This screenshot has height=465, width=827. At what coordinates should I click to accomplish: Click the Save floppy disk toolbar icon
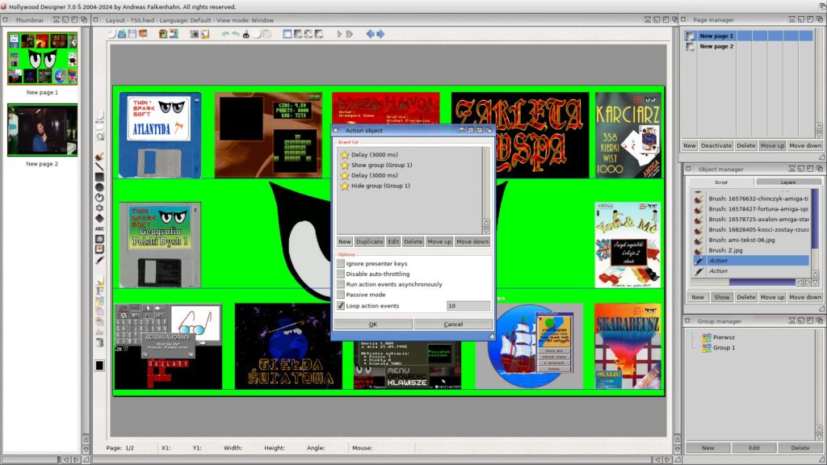click(132, 34)
